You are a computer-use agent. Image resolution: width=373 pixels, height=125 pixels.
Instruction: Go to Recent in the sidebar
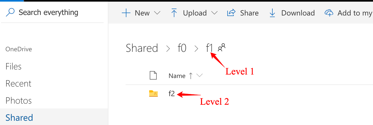(x=18, y=84)
